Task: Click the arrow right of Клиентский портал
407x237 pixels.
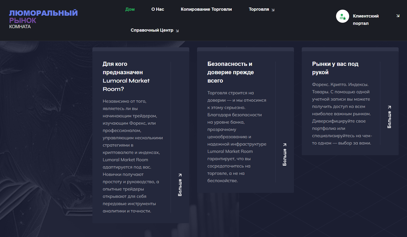Action: (x=398, y=16)
